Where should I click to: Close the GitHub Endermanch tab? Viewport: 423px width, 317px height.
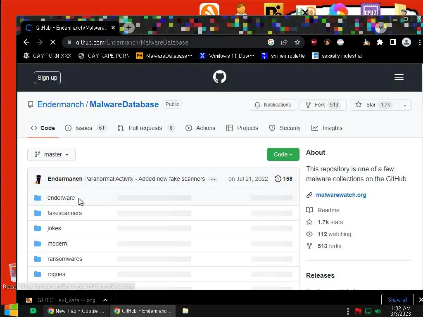point(113,28)
